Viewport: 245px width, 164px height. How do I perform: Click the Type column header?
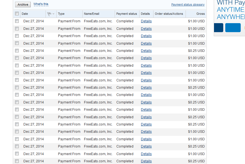(61, 14)
